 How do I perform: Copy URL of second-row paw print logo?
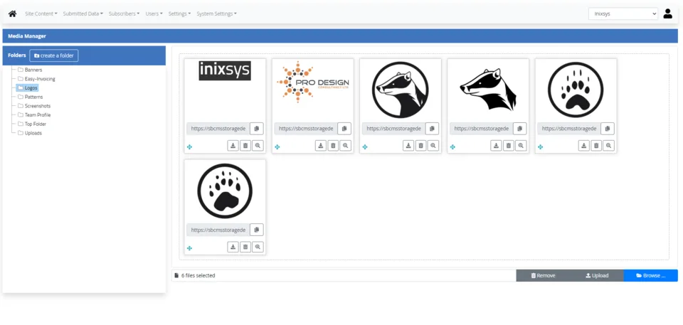pyautogui.click(x=257, y=230)
